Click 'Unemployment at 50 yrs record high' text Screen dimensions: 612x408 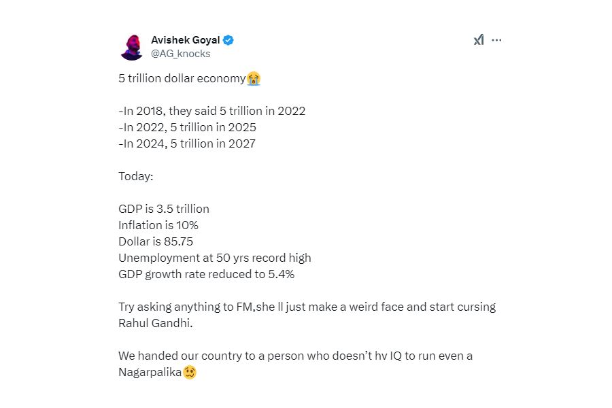(214, 258)
